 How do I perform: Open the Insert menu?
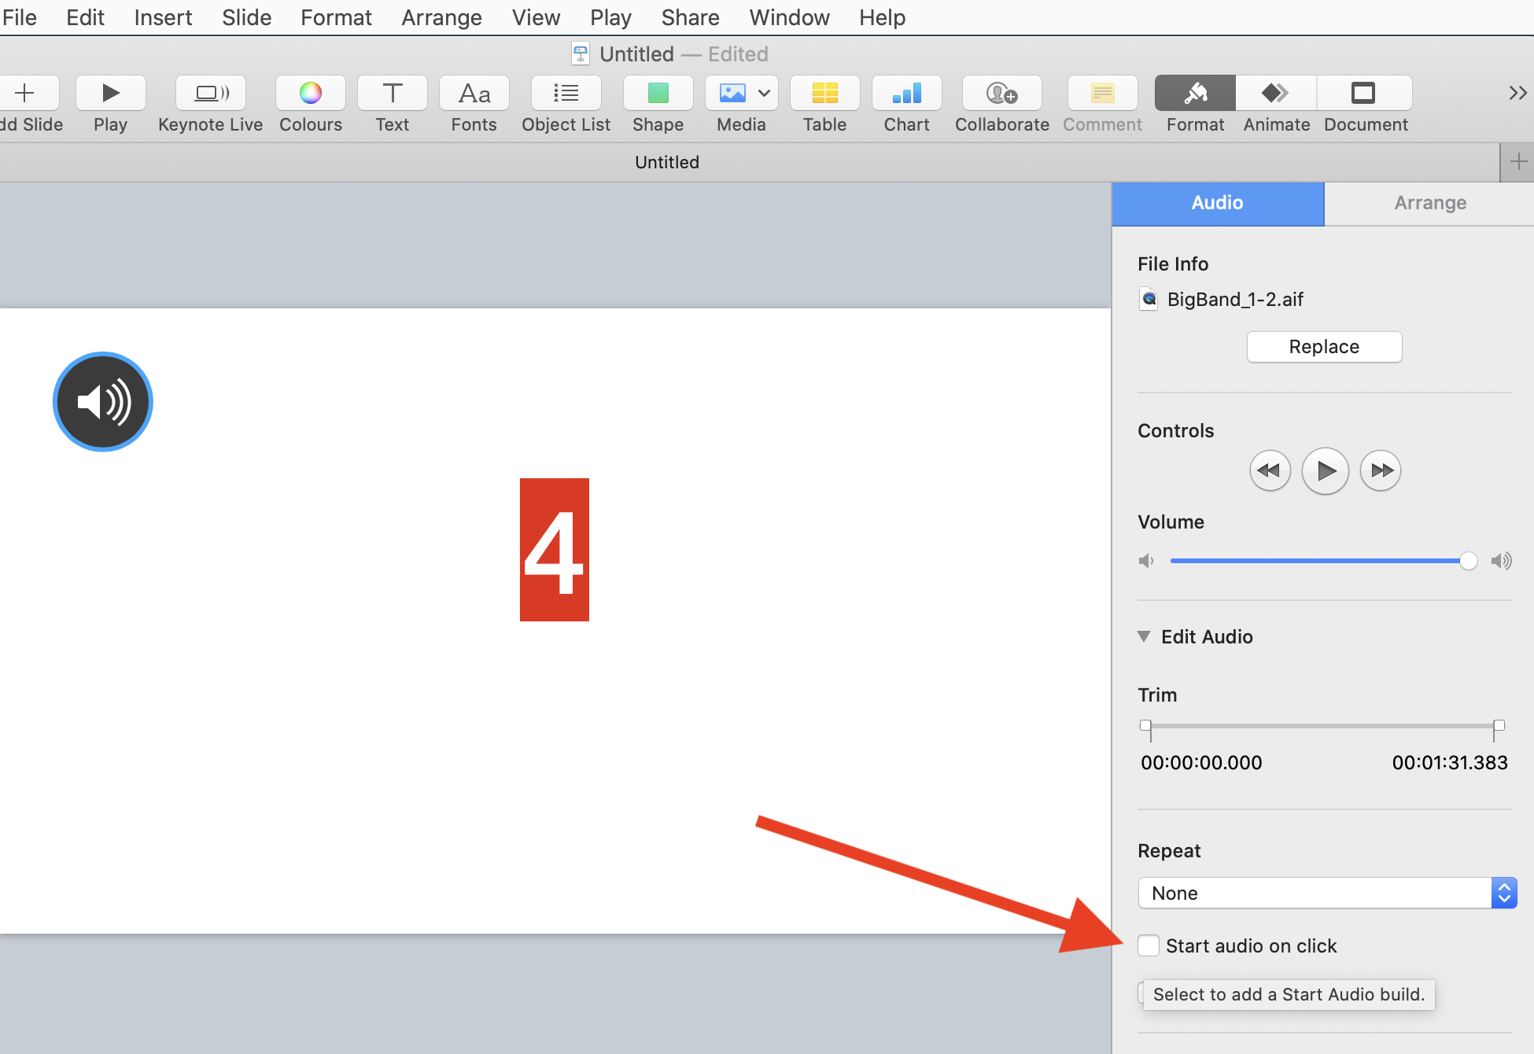coord(163,17)
